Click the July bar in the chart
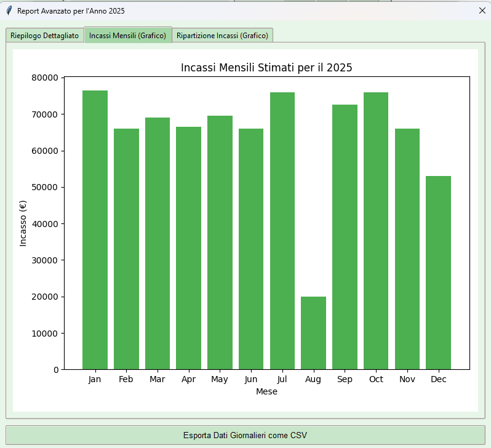Viewport: 491px width, 448px height. (x=282, y=231)
